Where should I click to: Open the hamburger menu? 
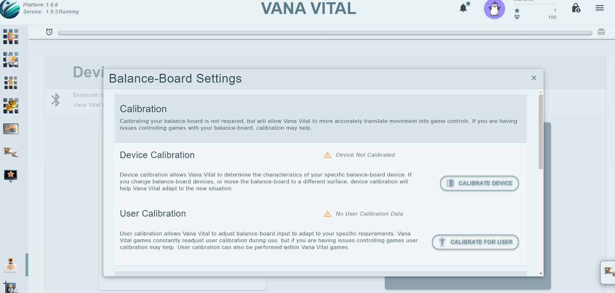pyautogui.click(x=600, y=8)
